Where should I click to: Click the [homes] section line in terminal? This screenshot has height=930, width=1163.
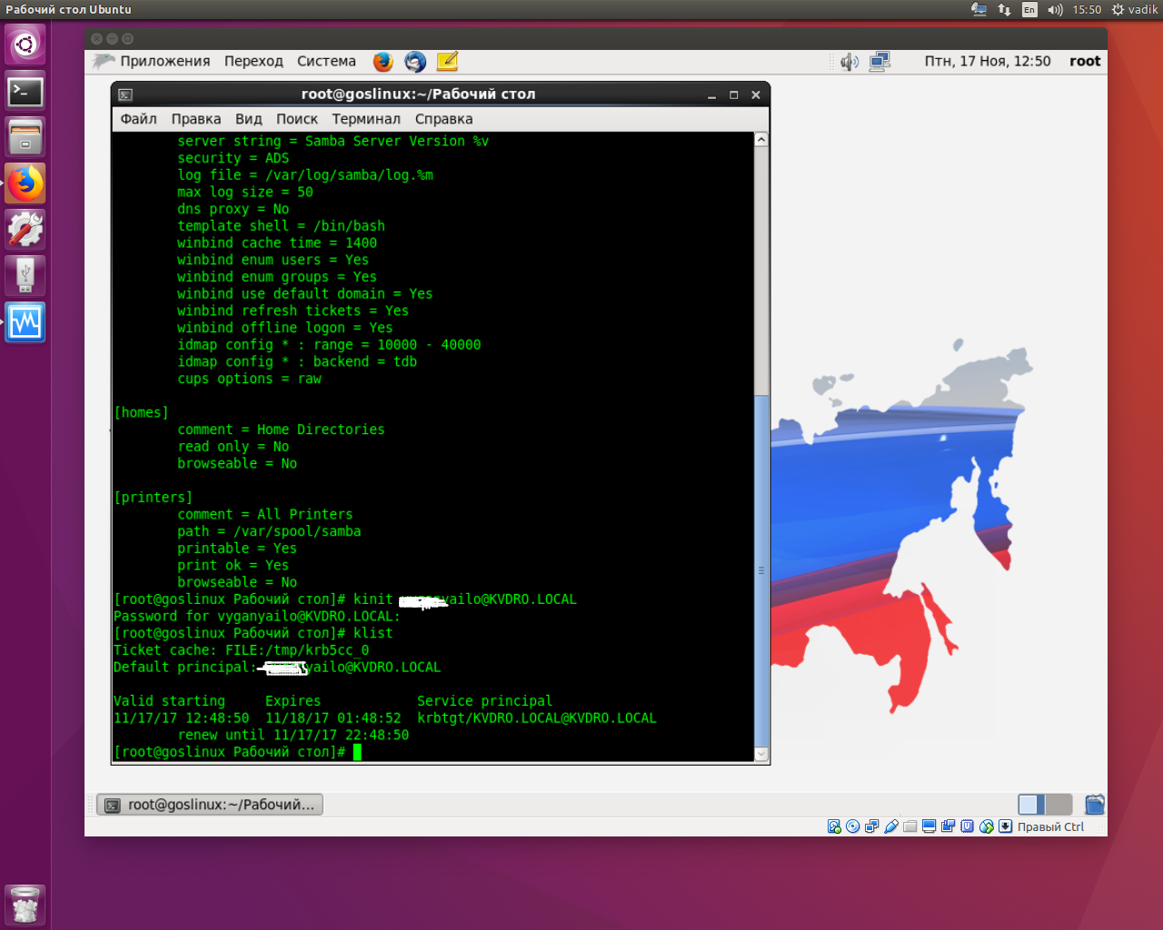tap(141, 413)
